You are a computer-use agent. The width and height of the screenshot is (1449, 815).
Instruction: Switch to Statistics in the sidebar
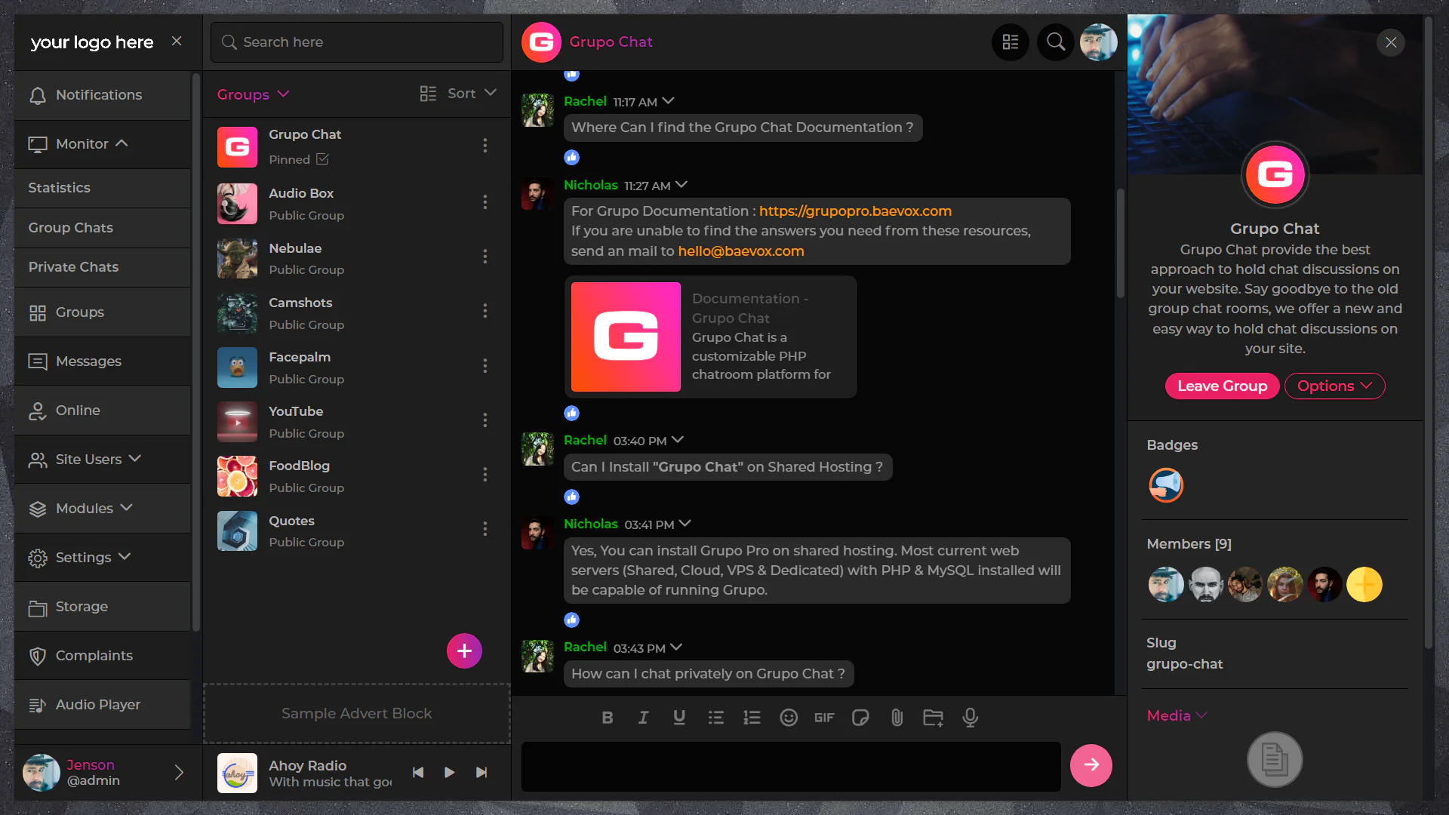59,188
